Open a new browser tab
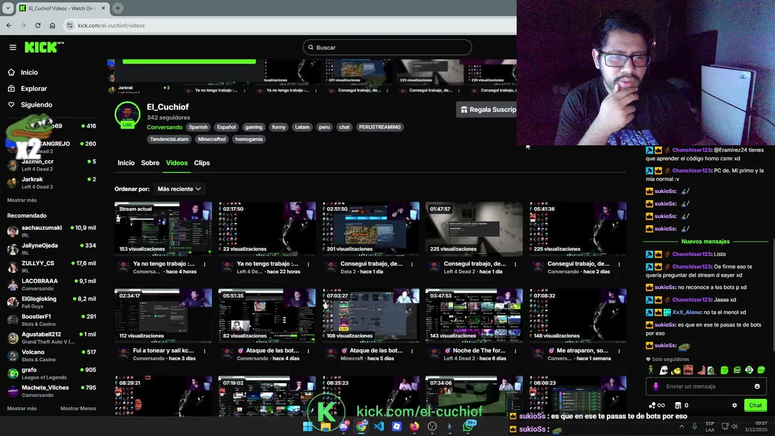Image resolution: width=775 pixels, height=436 pixels. click(x=117, y=8)
